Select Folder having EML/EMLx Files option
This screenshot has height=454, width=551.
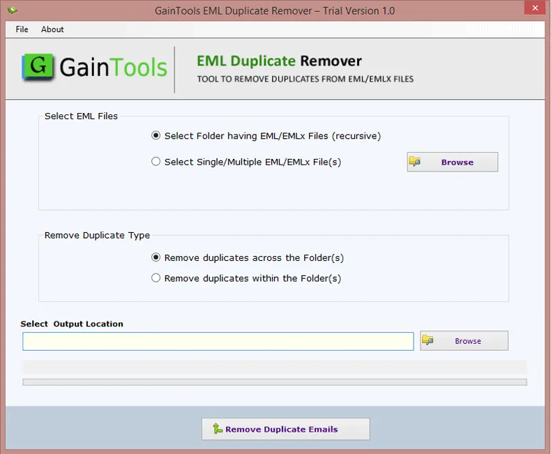tap(156, 136)
